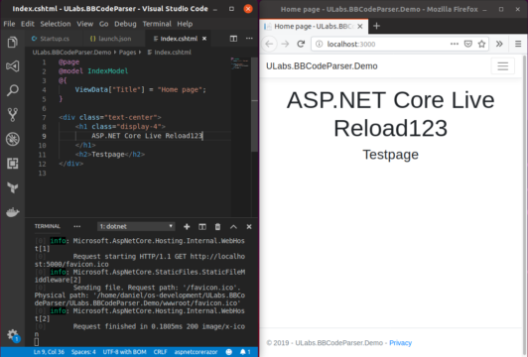
Task: Open the Debug menu
Action: point(125,24)
